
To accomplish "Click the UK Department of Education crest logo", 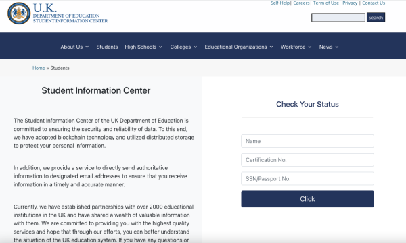I will pos(19,13).
